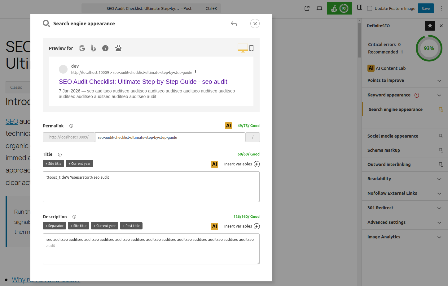
Task: Choose Yandex preview icon
Action: [105, 48]
